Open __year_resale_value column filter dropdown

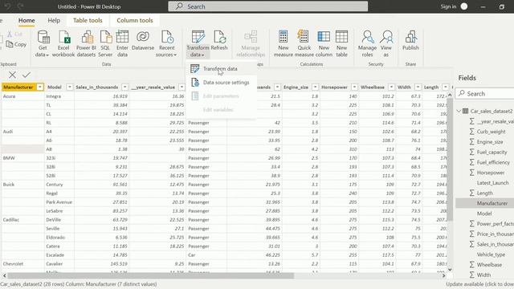[182, 88]
